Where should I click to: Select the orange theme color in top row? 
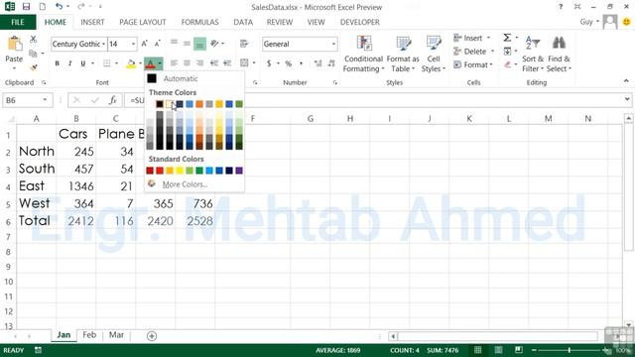coord(199,104)
